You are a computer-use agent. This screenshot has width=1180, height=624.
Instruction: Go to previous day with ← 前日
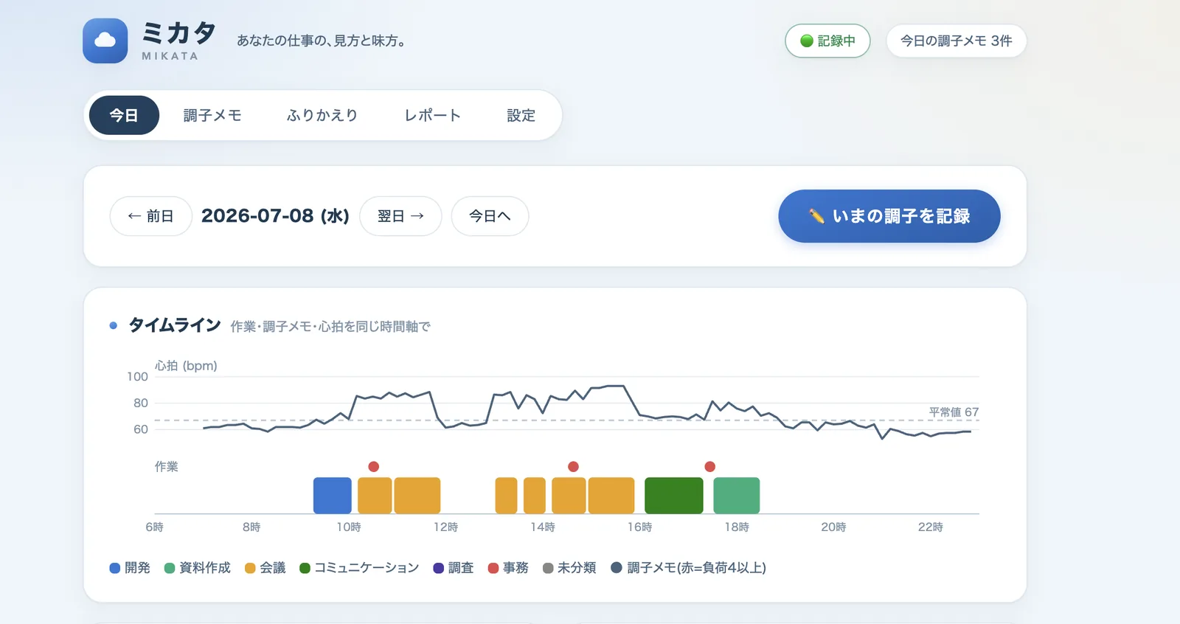[150, 216]
